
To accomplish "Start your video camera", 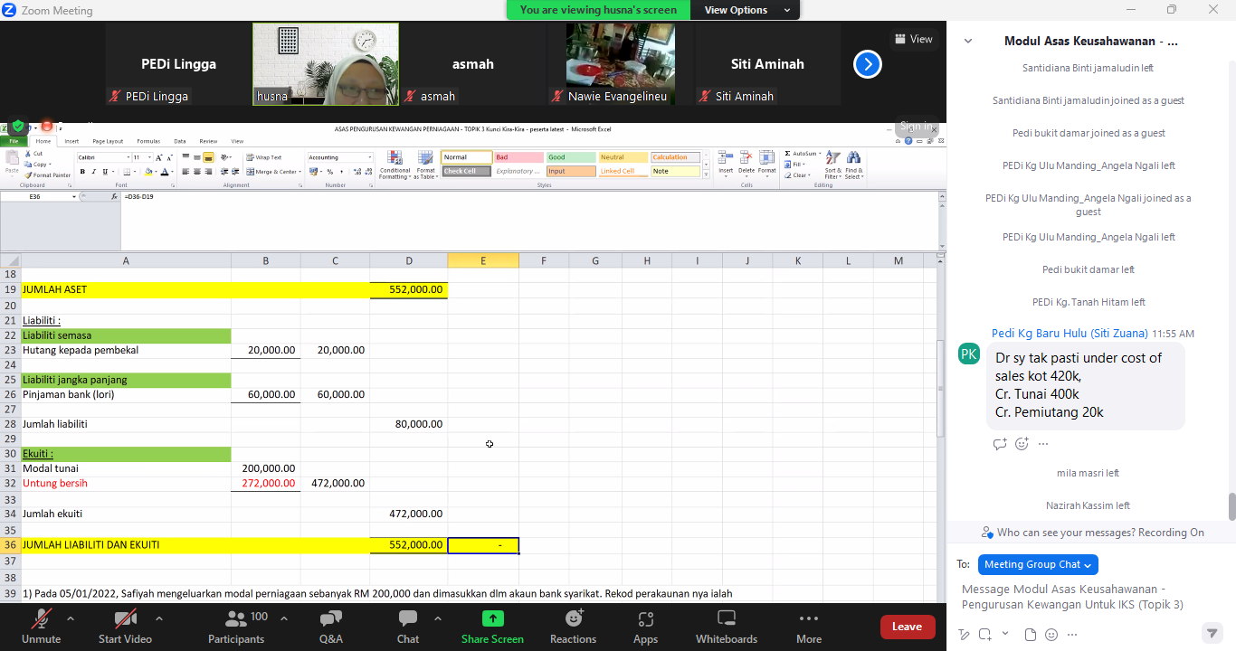I will [x=125, y=626].
